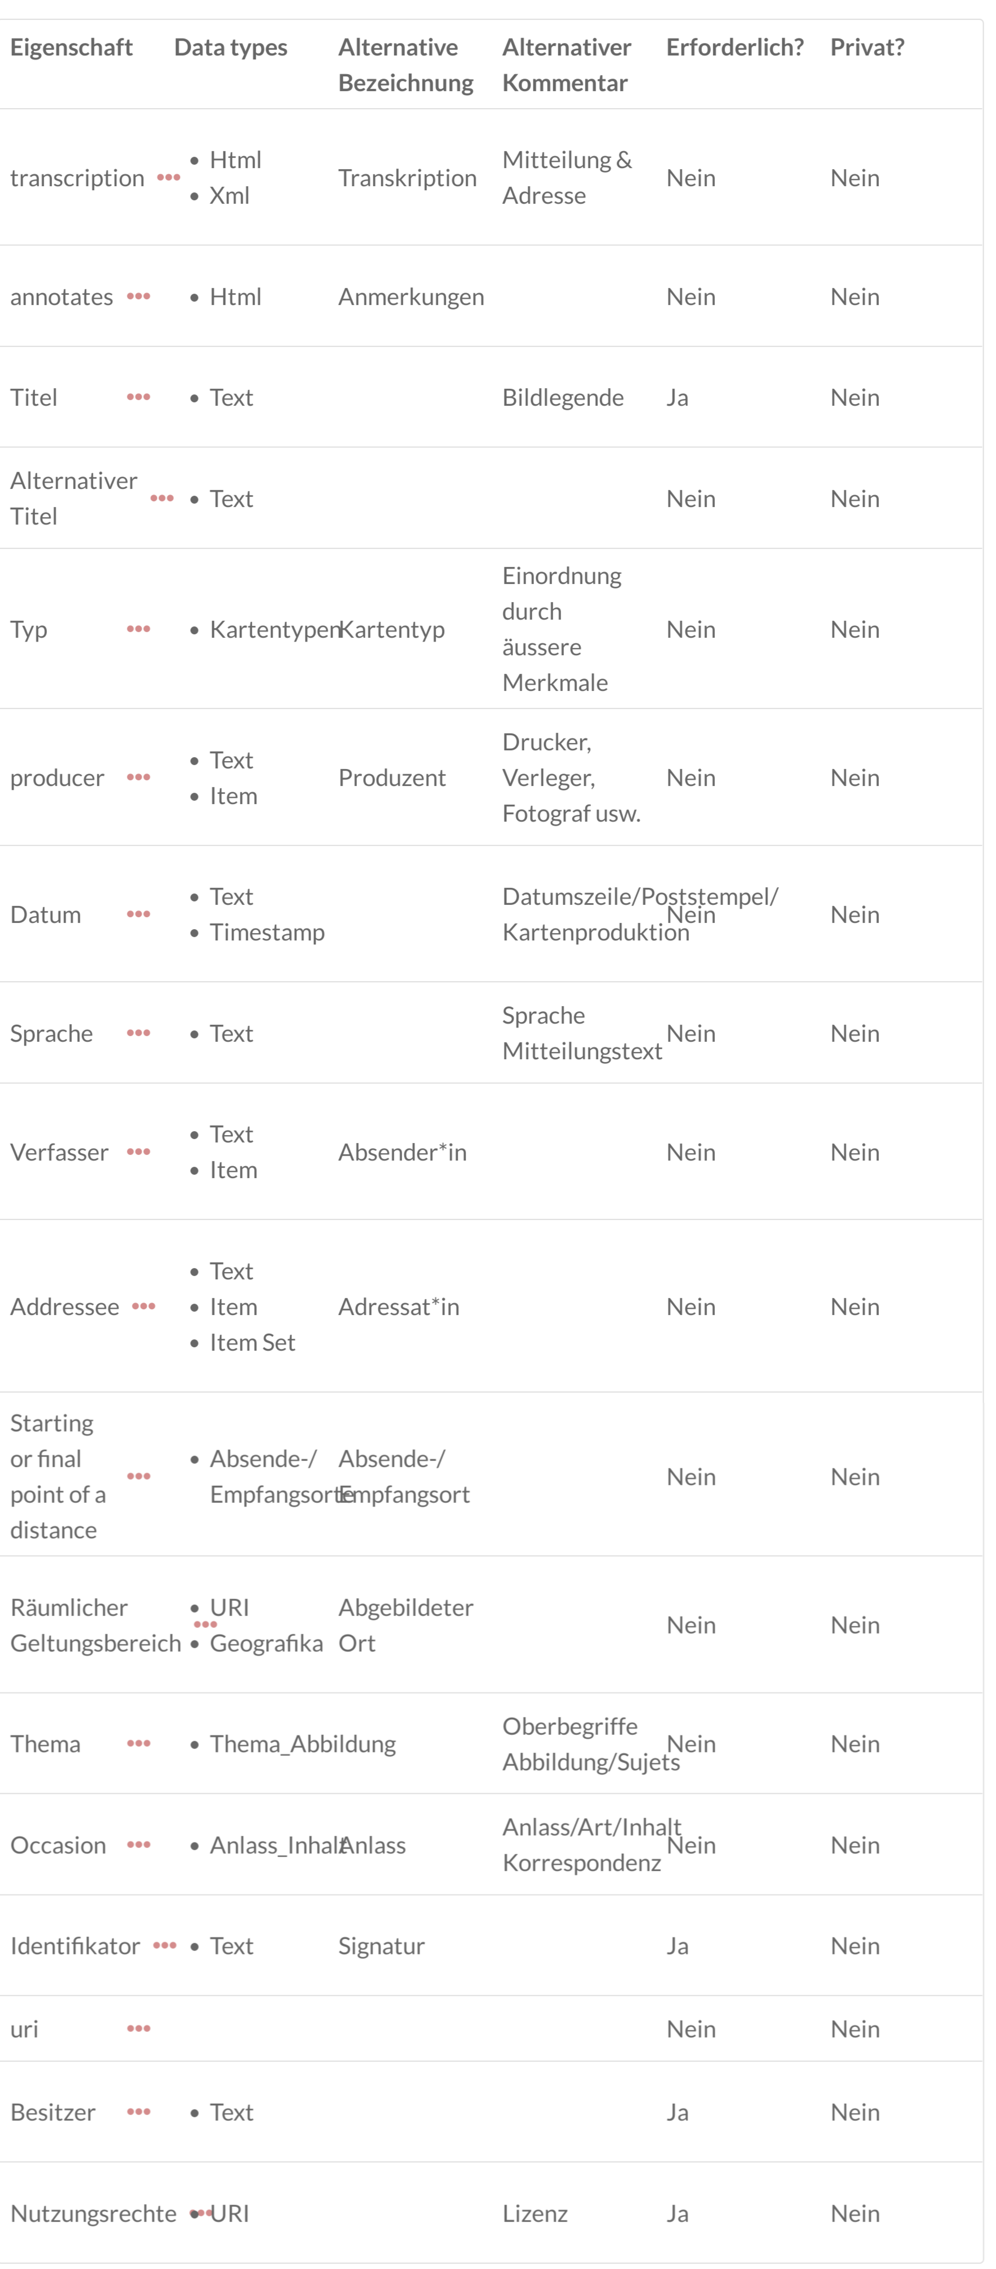
Task: Show more info for Alternativer Titel property
Action: click(x=162, y=498)
